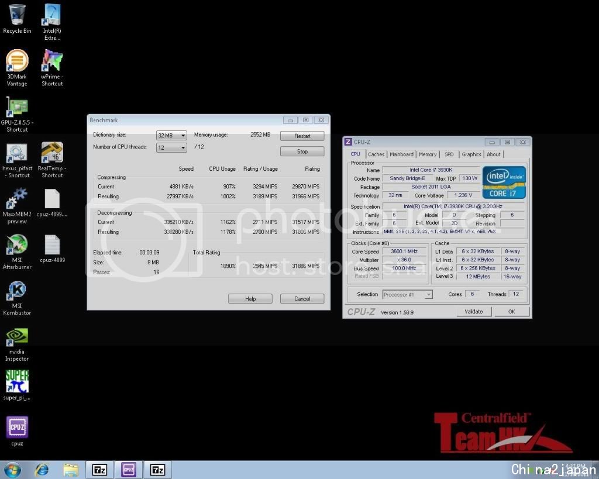Select the blank cpuz-4899.... file icon
The width and height of the screenshot is (599, 479).
click(52, 203)
